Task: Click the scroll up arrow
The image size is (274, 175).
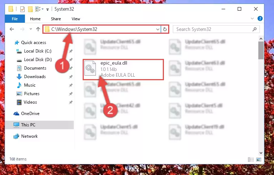Action: (261, 39)
